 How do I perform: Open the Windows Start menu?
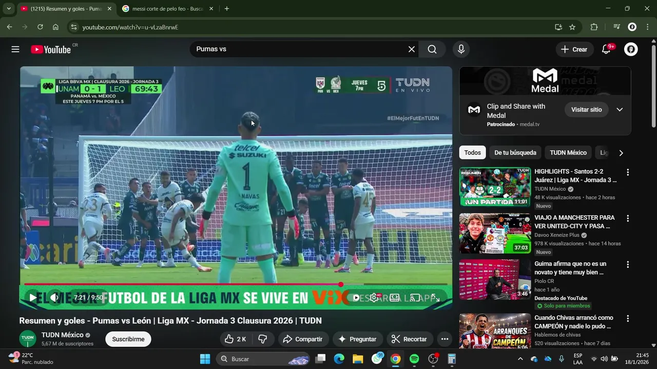(205, 359)
